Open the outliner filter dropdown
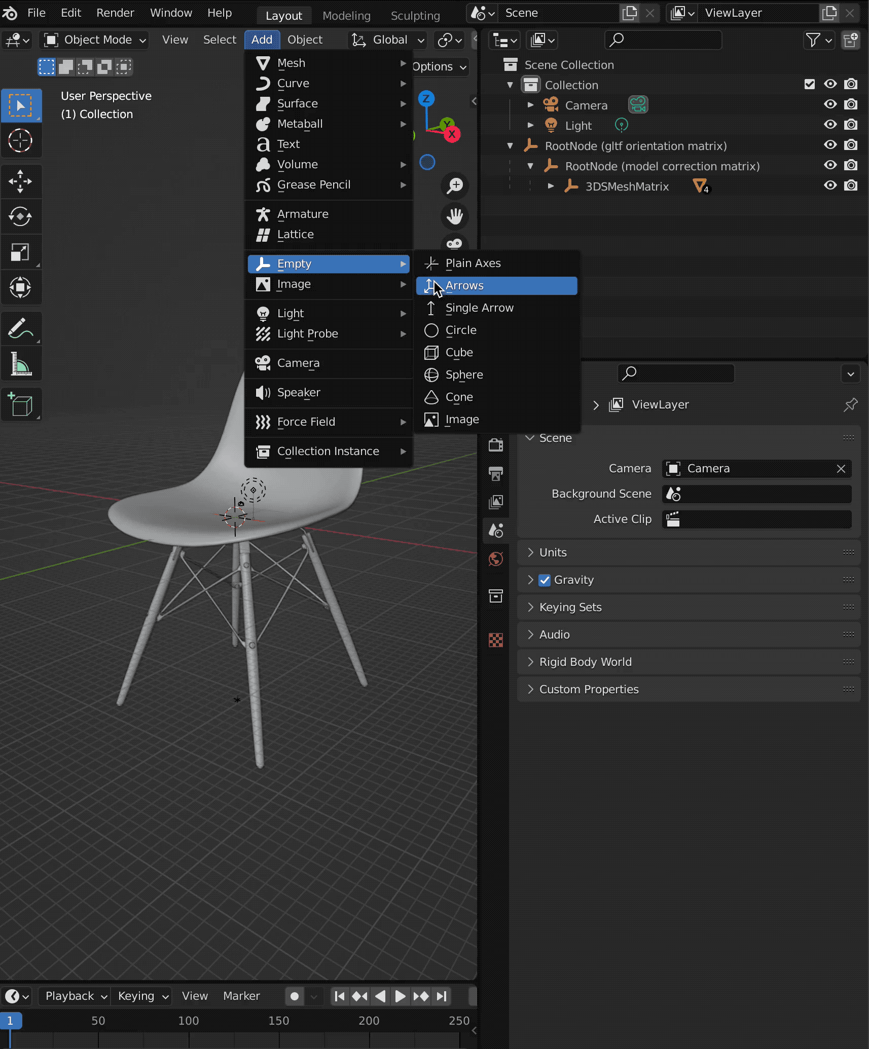 (819, 40)
